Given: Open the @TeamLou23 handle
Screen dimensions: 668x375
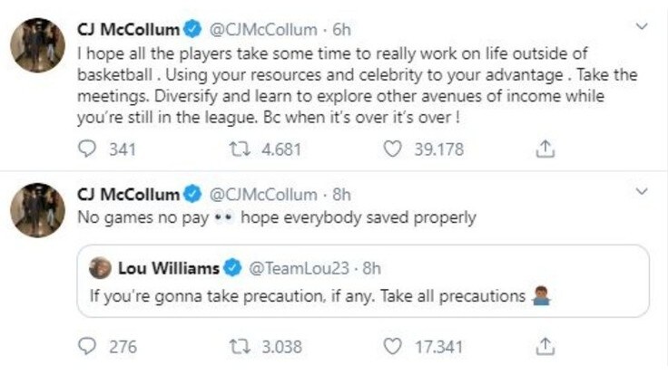Looking at the screenshot, I should coord(299,268).
